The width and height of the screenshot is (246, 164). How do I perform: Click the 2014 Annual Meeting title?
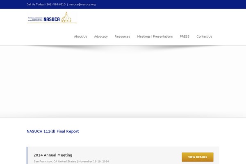point(53,155)
